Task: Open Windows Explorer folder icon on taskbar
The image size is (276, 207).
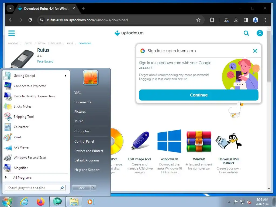Action: point(74,202)
